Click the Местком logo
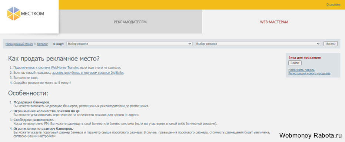The image size is (345, 142). tap(26, 14)
